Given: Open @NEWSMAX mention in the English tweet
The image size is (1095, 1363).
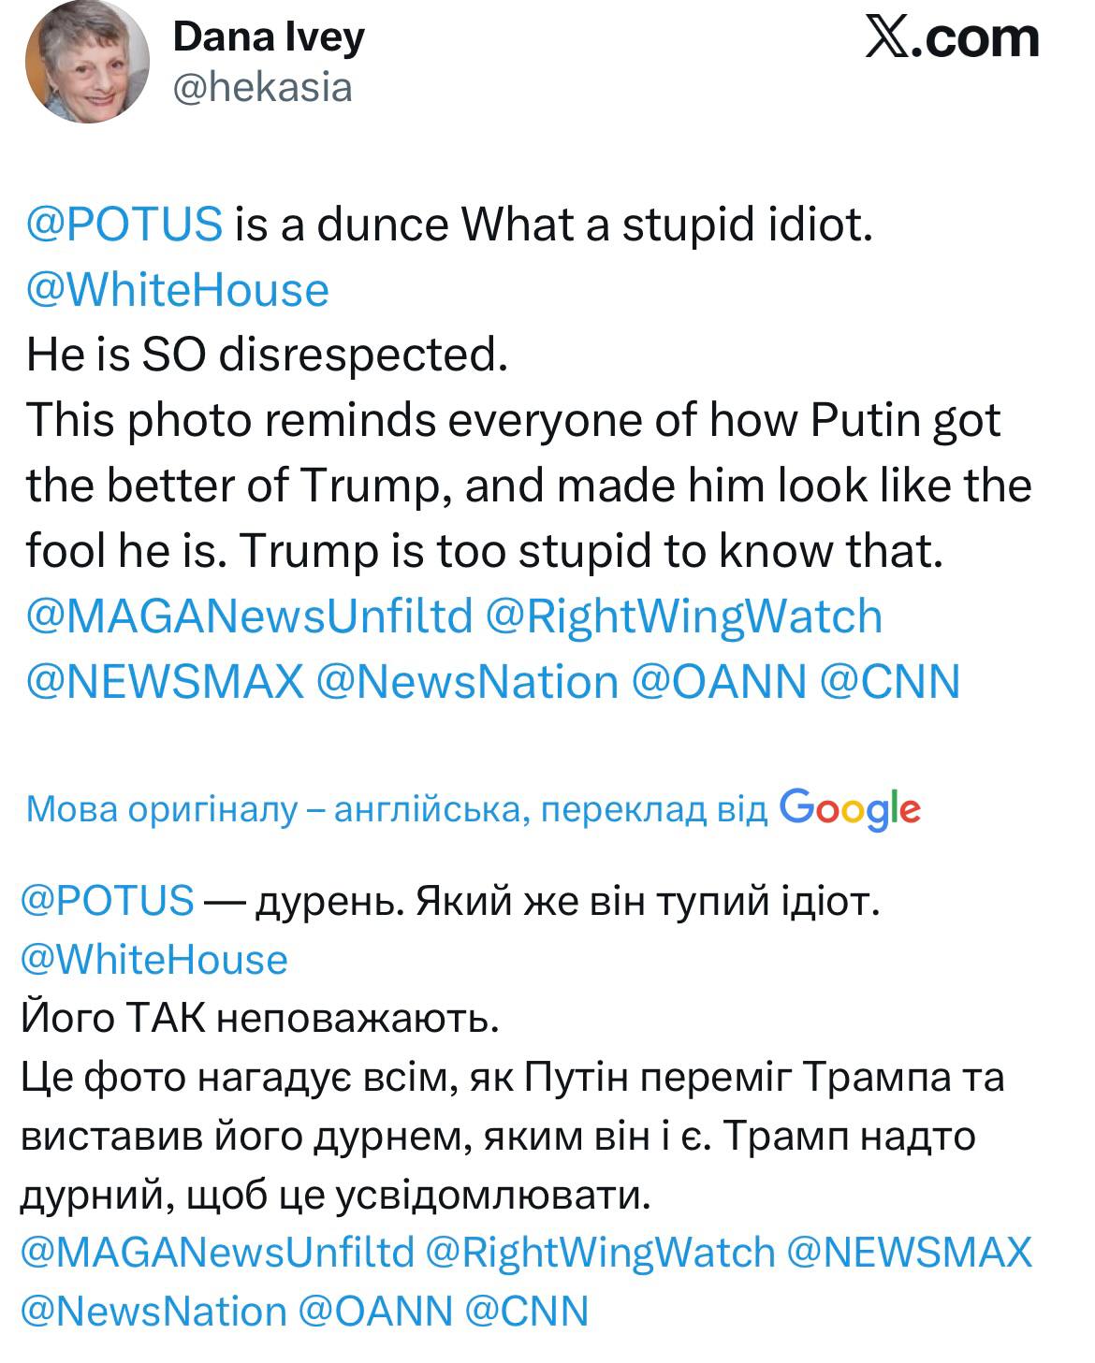Looking at the screenshot, I should pyautogui.click(x=166, y=682).
